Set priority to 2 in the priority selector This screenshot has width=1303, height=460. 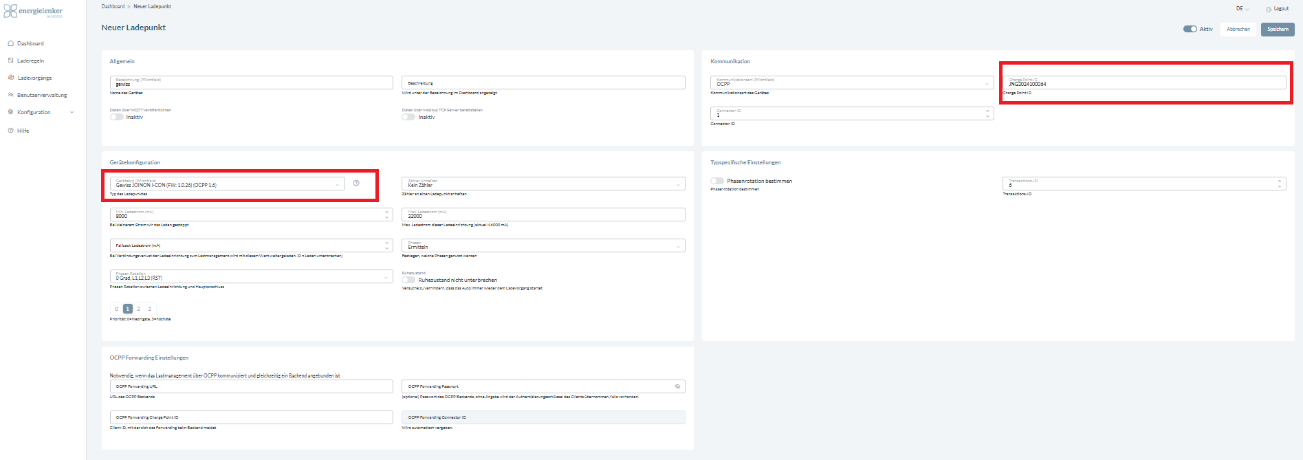[x=138, y=309]
